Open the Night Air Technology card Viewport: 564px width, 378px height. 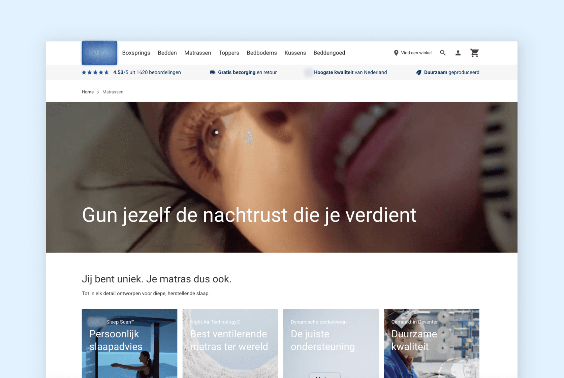(x=230, y=343)
